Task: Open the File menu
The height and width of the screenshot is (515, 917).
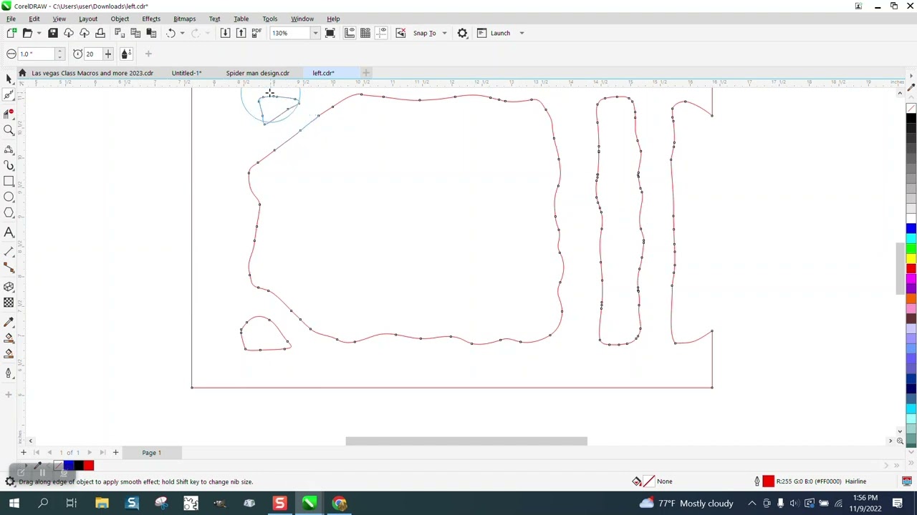Action: [11, 19]
